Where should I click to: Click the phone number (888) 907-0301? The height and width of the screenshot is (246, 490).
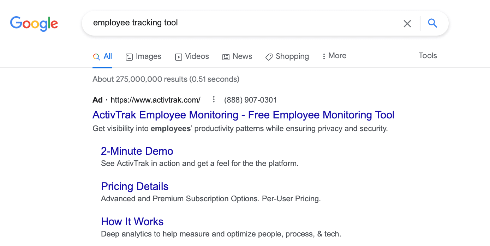pos(251,100)
